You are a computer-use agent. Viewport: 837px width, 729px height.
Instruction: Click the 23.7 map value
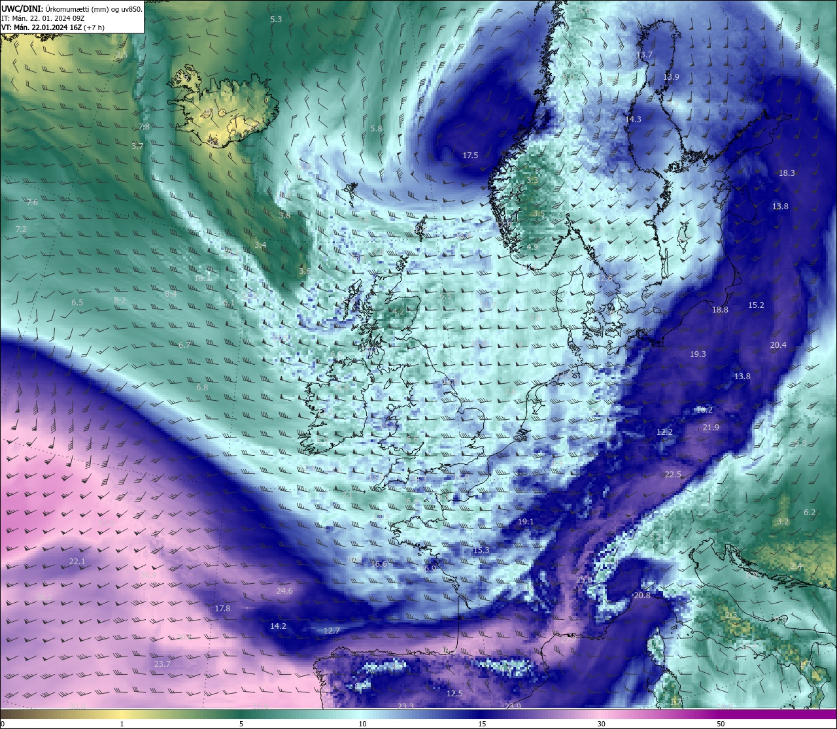pyautogui.click(x=162, y=664)
